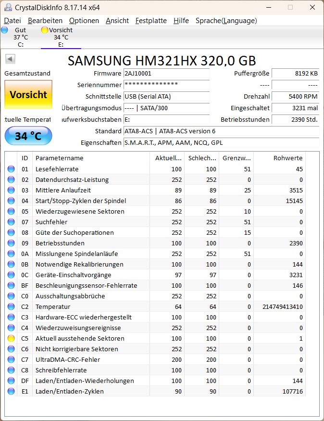Click the 34 °C temperature button
Image resolution: width=324 pixels, height=421 pixels.
tap(28, 136)
